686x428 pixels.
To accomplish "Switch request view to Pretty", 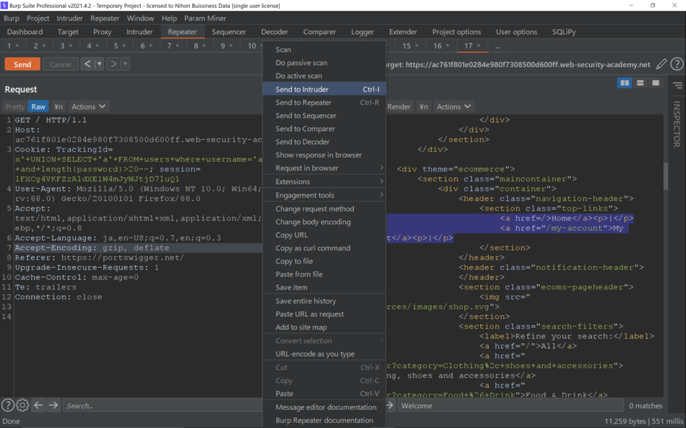I will click(x=15, y=106).
